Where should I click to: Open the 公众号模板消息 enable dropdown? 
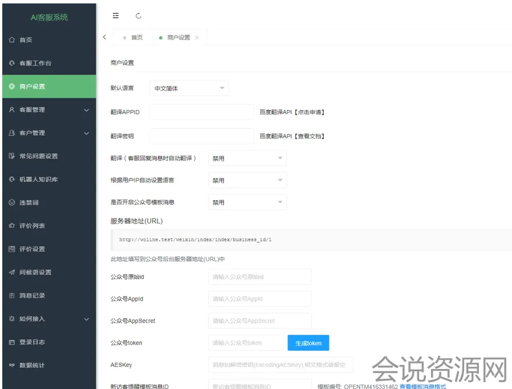pos(247,202)
